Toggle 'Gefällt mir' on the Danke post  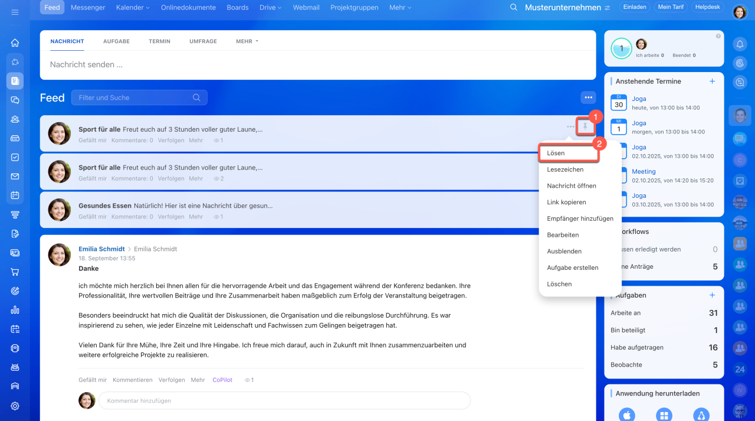pyautogui.click(x=93, y=380)
